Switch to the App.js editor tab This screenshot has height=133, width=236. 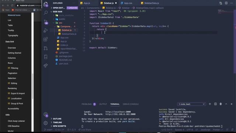point(87,3)
